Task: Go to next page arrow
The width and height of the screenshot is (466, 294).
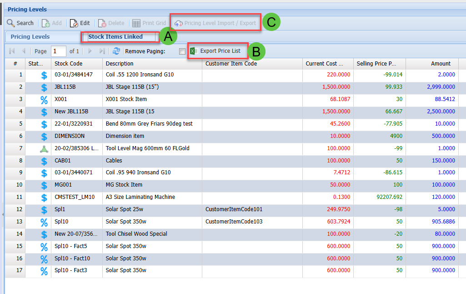Action: coord(90,51)
